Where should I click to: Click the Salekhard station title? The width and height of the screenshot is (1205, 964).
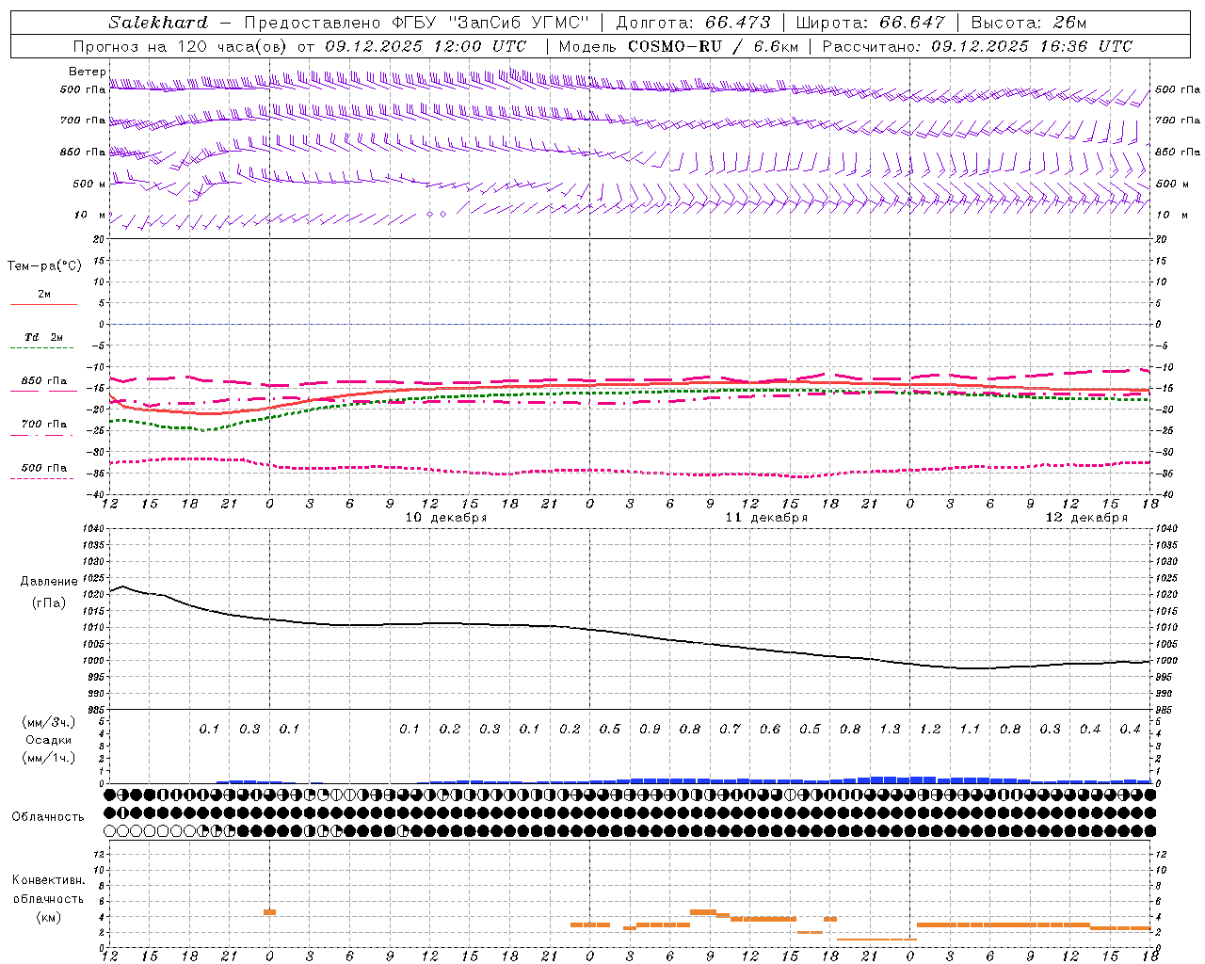158,23
